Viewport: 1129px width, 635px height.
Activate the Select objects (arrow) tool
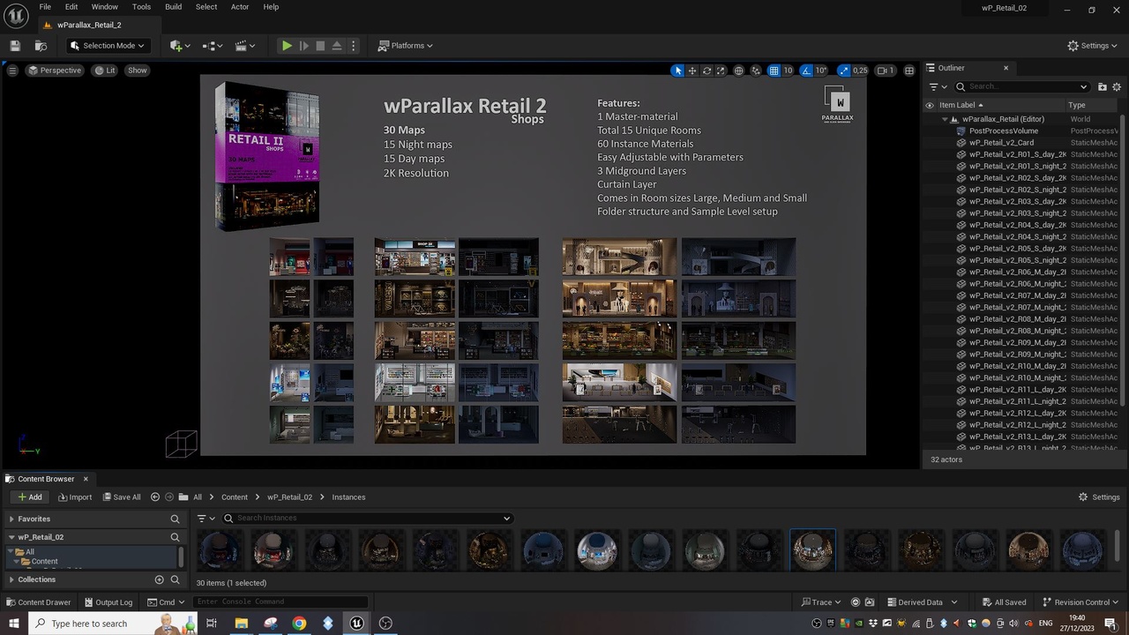tap(677, 71)
